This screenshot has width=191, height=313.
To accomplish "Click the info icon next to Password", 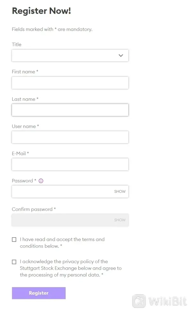I will (x=41, y=181).
